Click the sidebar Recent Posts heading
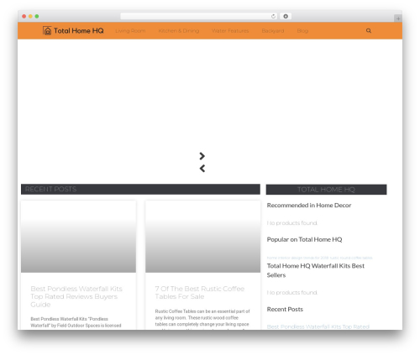This screenshot has height=355, width=420. (x=285, y=309)
